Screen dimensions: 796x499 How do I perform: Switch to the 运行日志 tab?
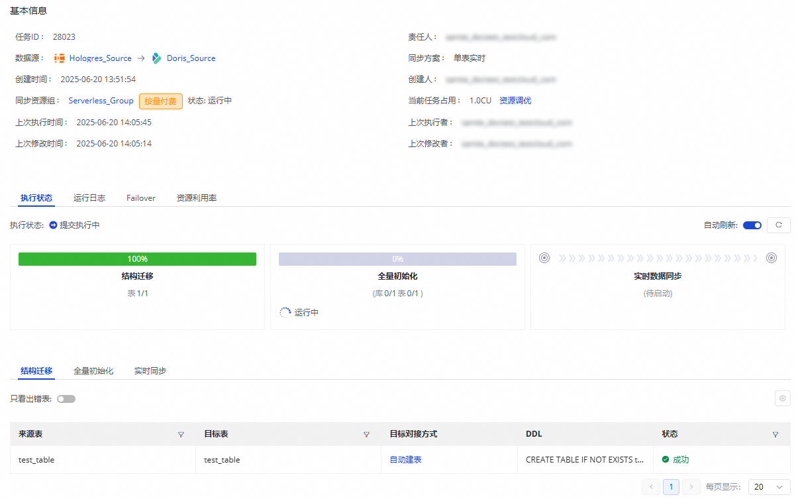click(x=89, y=197)
